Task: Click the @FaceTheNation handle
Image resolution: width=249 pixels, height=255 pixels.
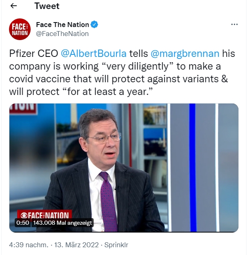Action: [62, 34]
